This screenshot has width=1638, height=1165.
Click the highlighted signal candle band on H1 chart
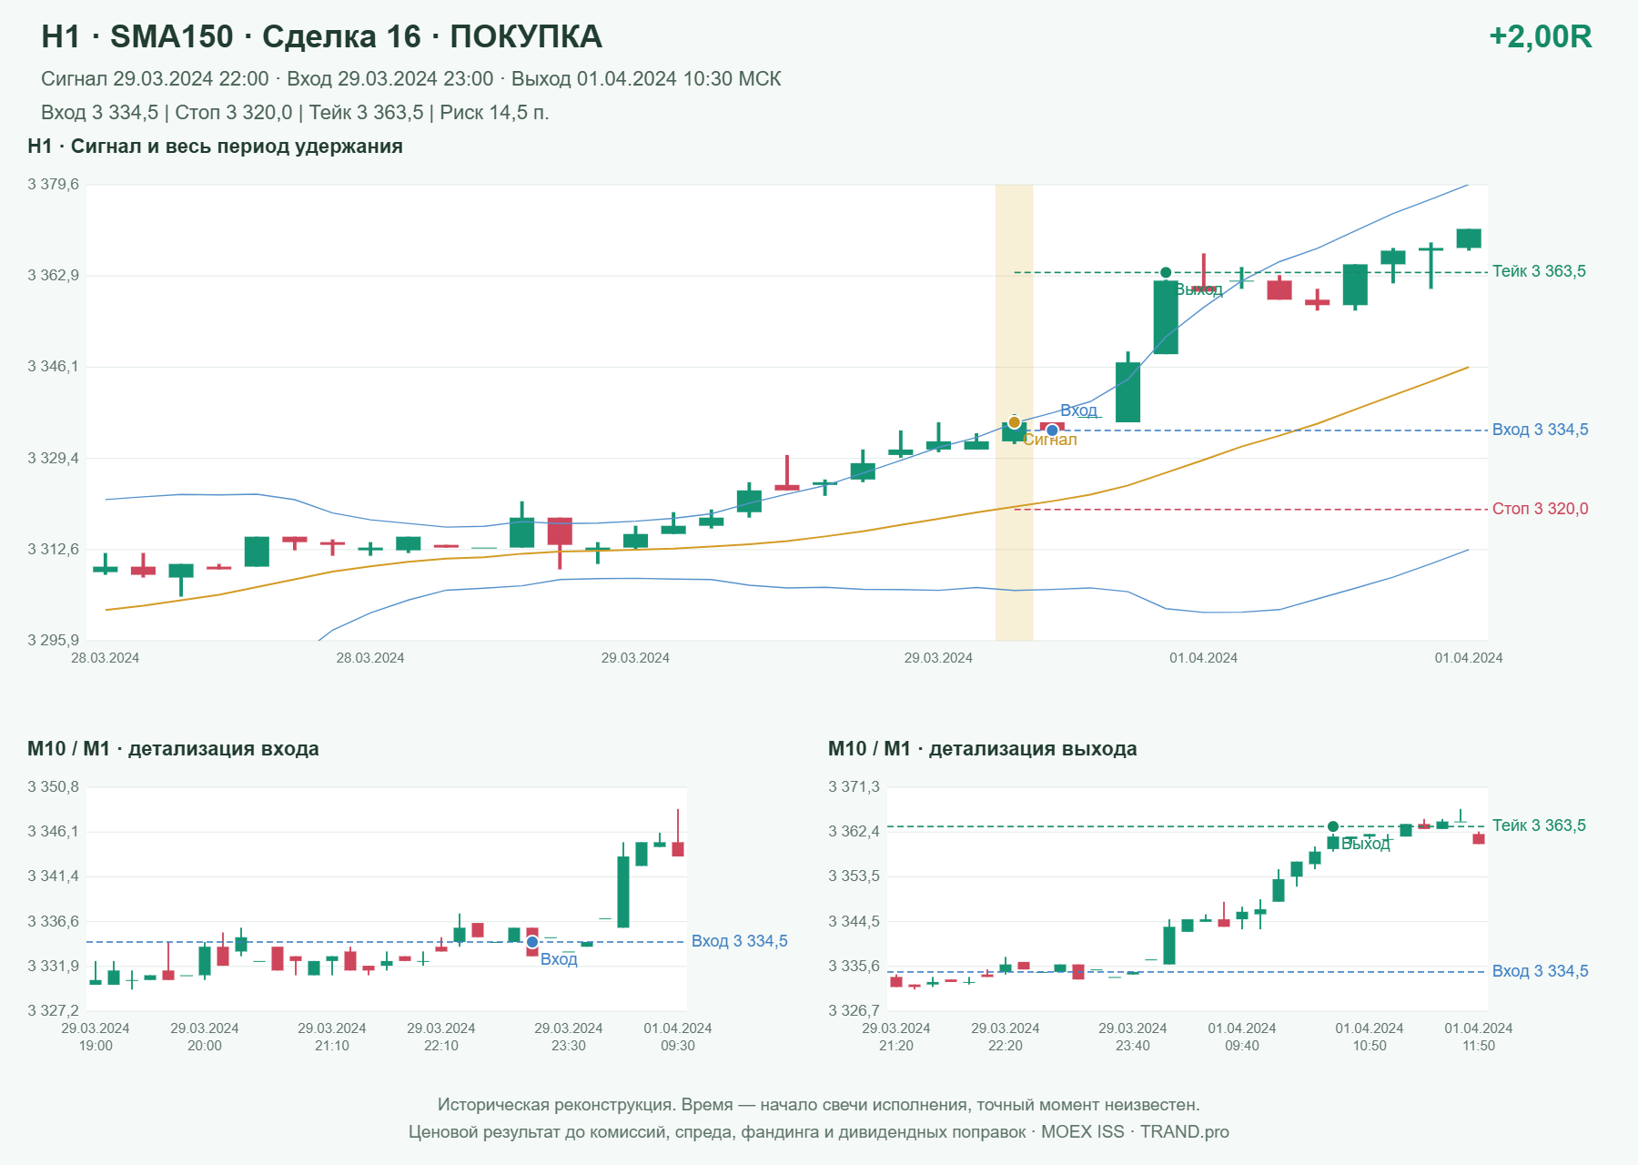(1015, 412)
